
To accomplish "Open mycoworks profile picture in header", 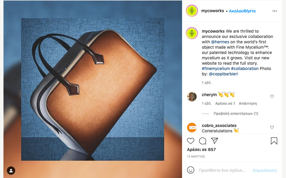I will 192,11.
